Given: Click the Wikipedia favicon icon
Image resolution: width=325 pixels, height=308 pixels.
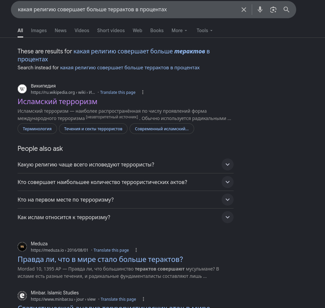Looking at the screenshot, I should (22, 89).
